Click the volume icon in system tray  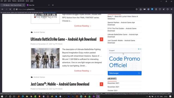pos(158,97)
